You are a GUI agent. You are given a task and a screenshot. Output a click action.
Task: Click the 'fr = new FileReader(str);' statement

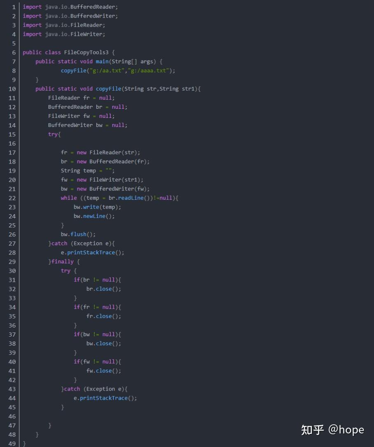(x=101, y=152)
